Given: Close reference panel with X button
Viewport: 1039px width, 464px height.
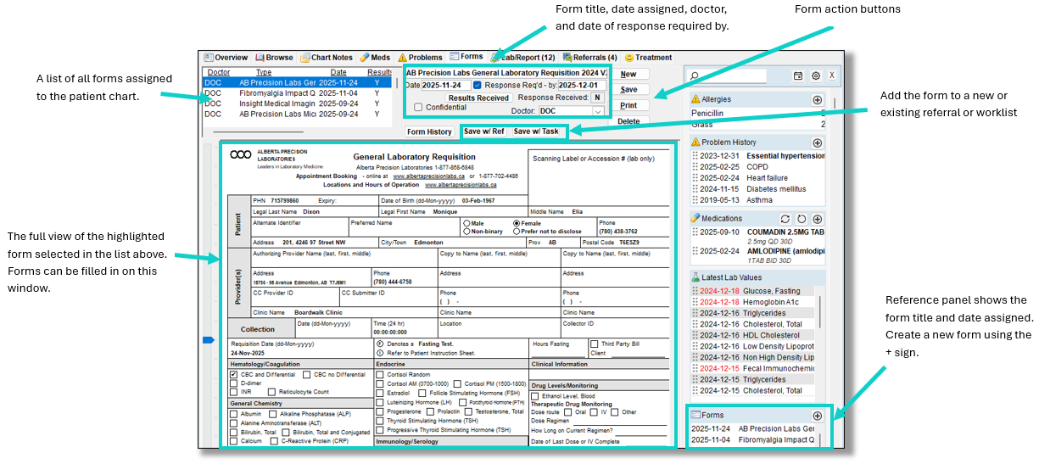Looking at the screenshot, I should coord(831,75).
